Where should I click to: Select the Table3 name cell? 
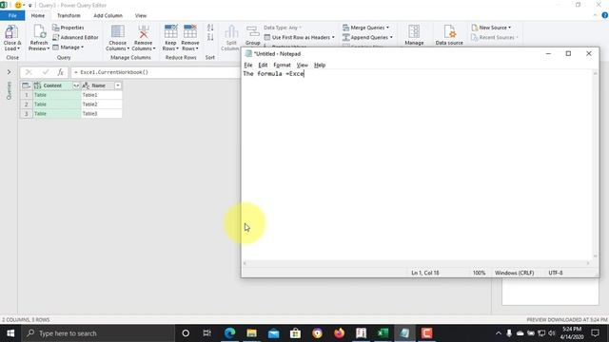[x=101, y=114]
